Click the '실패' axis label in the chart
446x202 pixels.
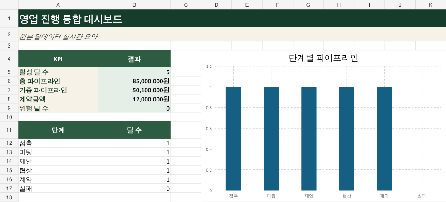tap(422, 196)
